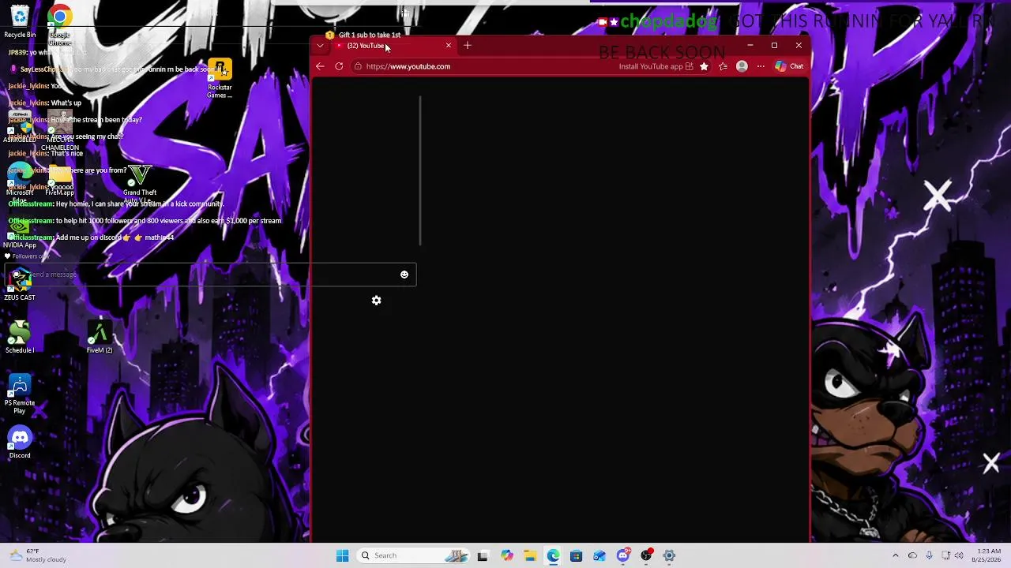
Task: Open the Mostly cloudy weather widget
Action: coord(38,555)
